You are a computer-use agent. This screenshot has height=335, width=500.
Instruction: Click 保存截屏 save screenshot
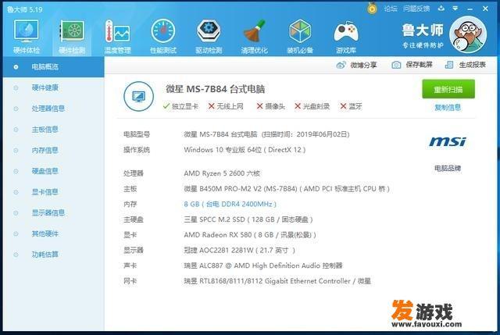pyautogui.click(x=412, y=65)
